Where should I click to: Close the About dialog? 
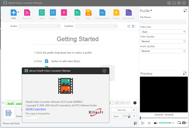(104, 71)
